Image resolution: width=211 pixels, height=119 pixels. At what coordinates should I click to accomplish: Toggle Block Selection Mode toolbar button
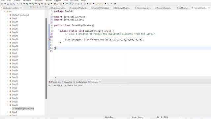(x=78, y=4)
